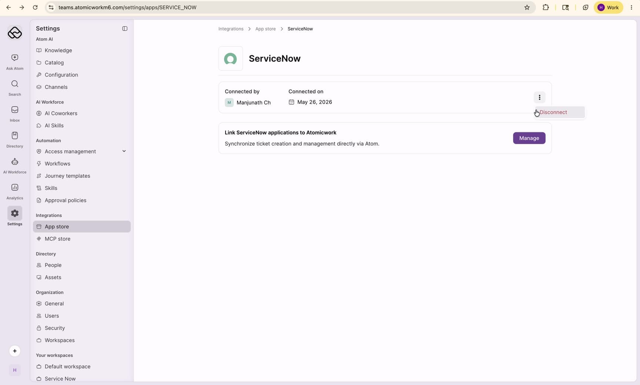The height and width of the screenshot is (385, 640).
Task: Click the calendar icon beside May 26, 2026
Action: (291, 102)
